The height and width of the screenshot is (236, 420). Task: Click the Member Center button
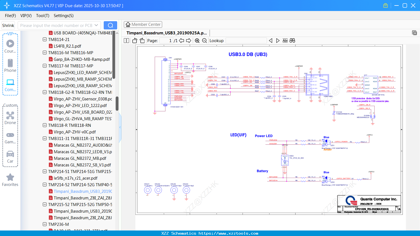point(143,24)
